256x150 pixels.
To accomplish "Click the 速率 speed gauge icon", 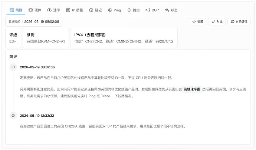I will [x=49, y=10].
